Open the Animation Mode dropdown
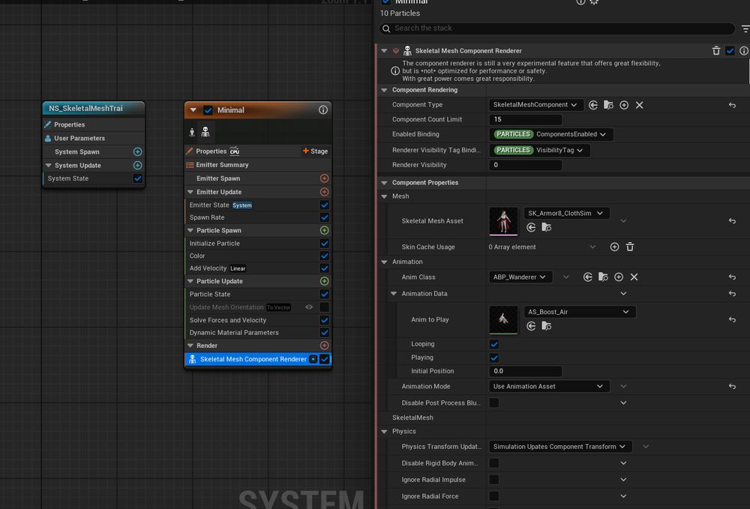 tap(547, 387)
